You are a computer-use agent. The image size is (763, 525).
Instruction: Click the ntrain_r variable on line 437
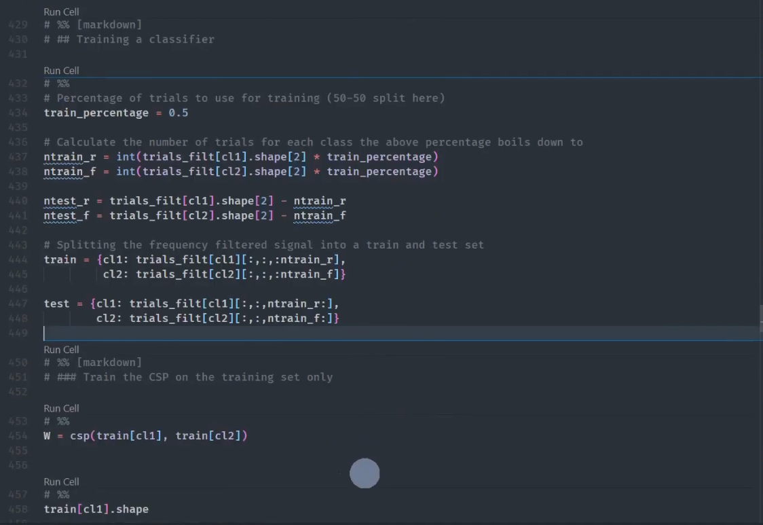click(x=69, y=156)
